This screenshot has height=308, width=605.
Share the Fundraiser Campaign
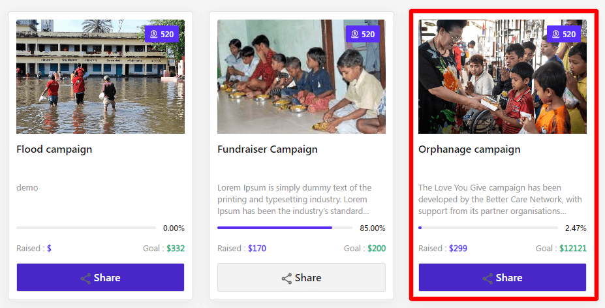point(302,277)
